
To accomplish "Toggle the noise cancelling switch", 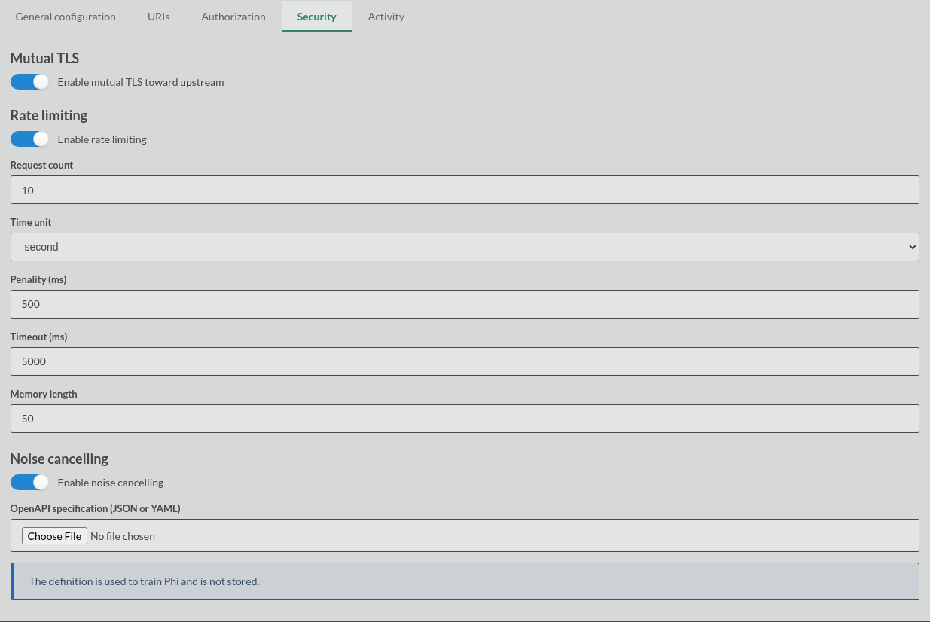I will point(29,483).
